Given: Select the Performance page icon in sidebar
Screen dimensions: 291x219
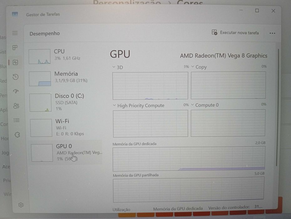Looking at the screenshot, I should click(15, 62).
